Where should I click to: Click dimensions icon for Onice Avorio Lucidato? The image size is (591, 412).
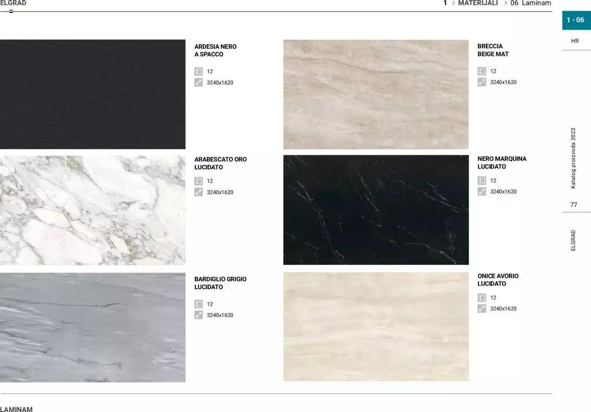[x=482, y=309]
